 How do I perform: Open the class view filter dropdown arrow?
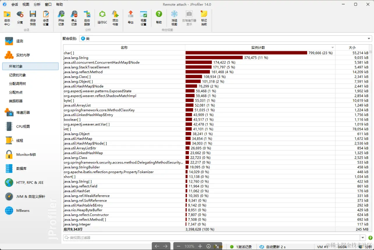pyautogui.click(x=363, y=238)
